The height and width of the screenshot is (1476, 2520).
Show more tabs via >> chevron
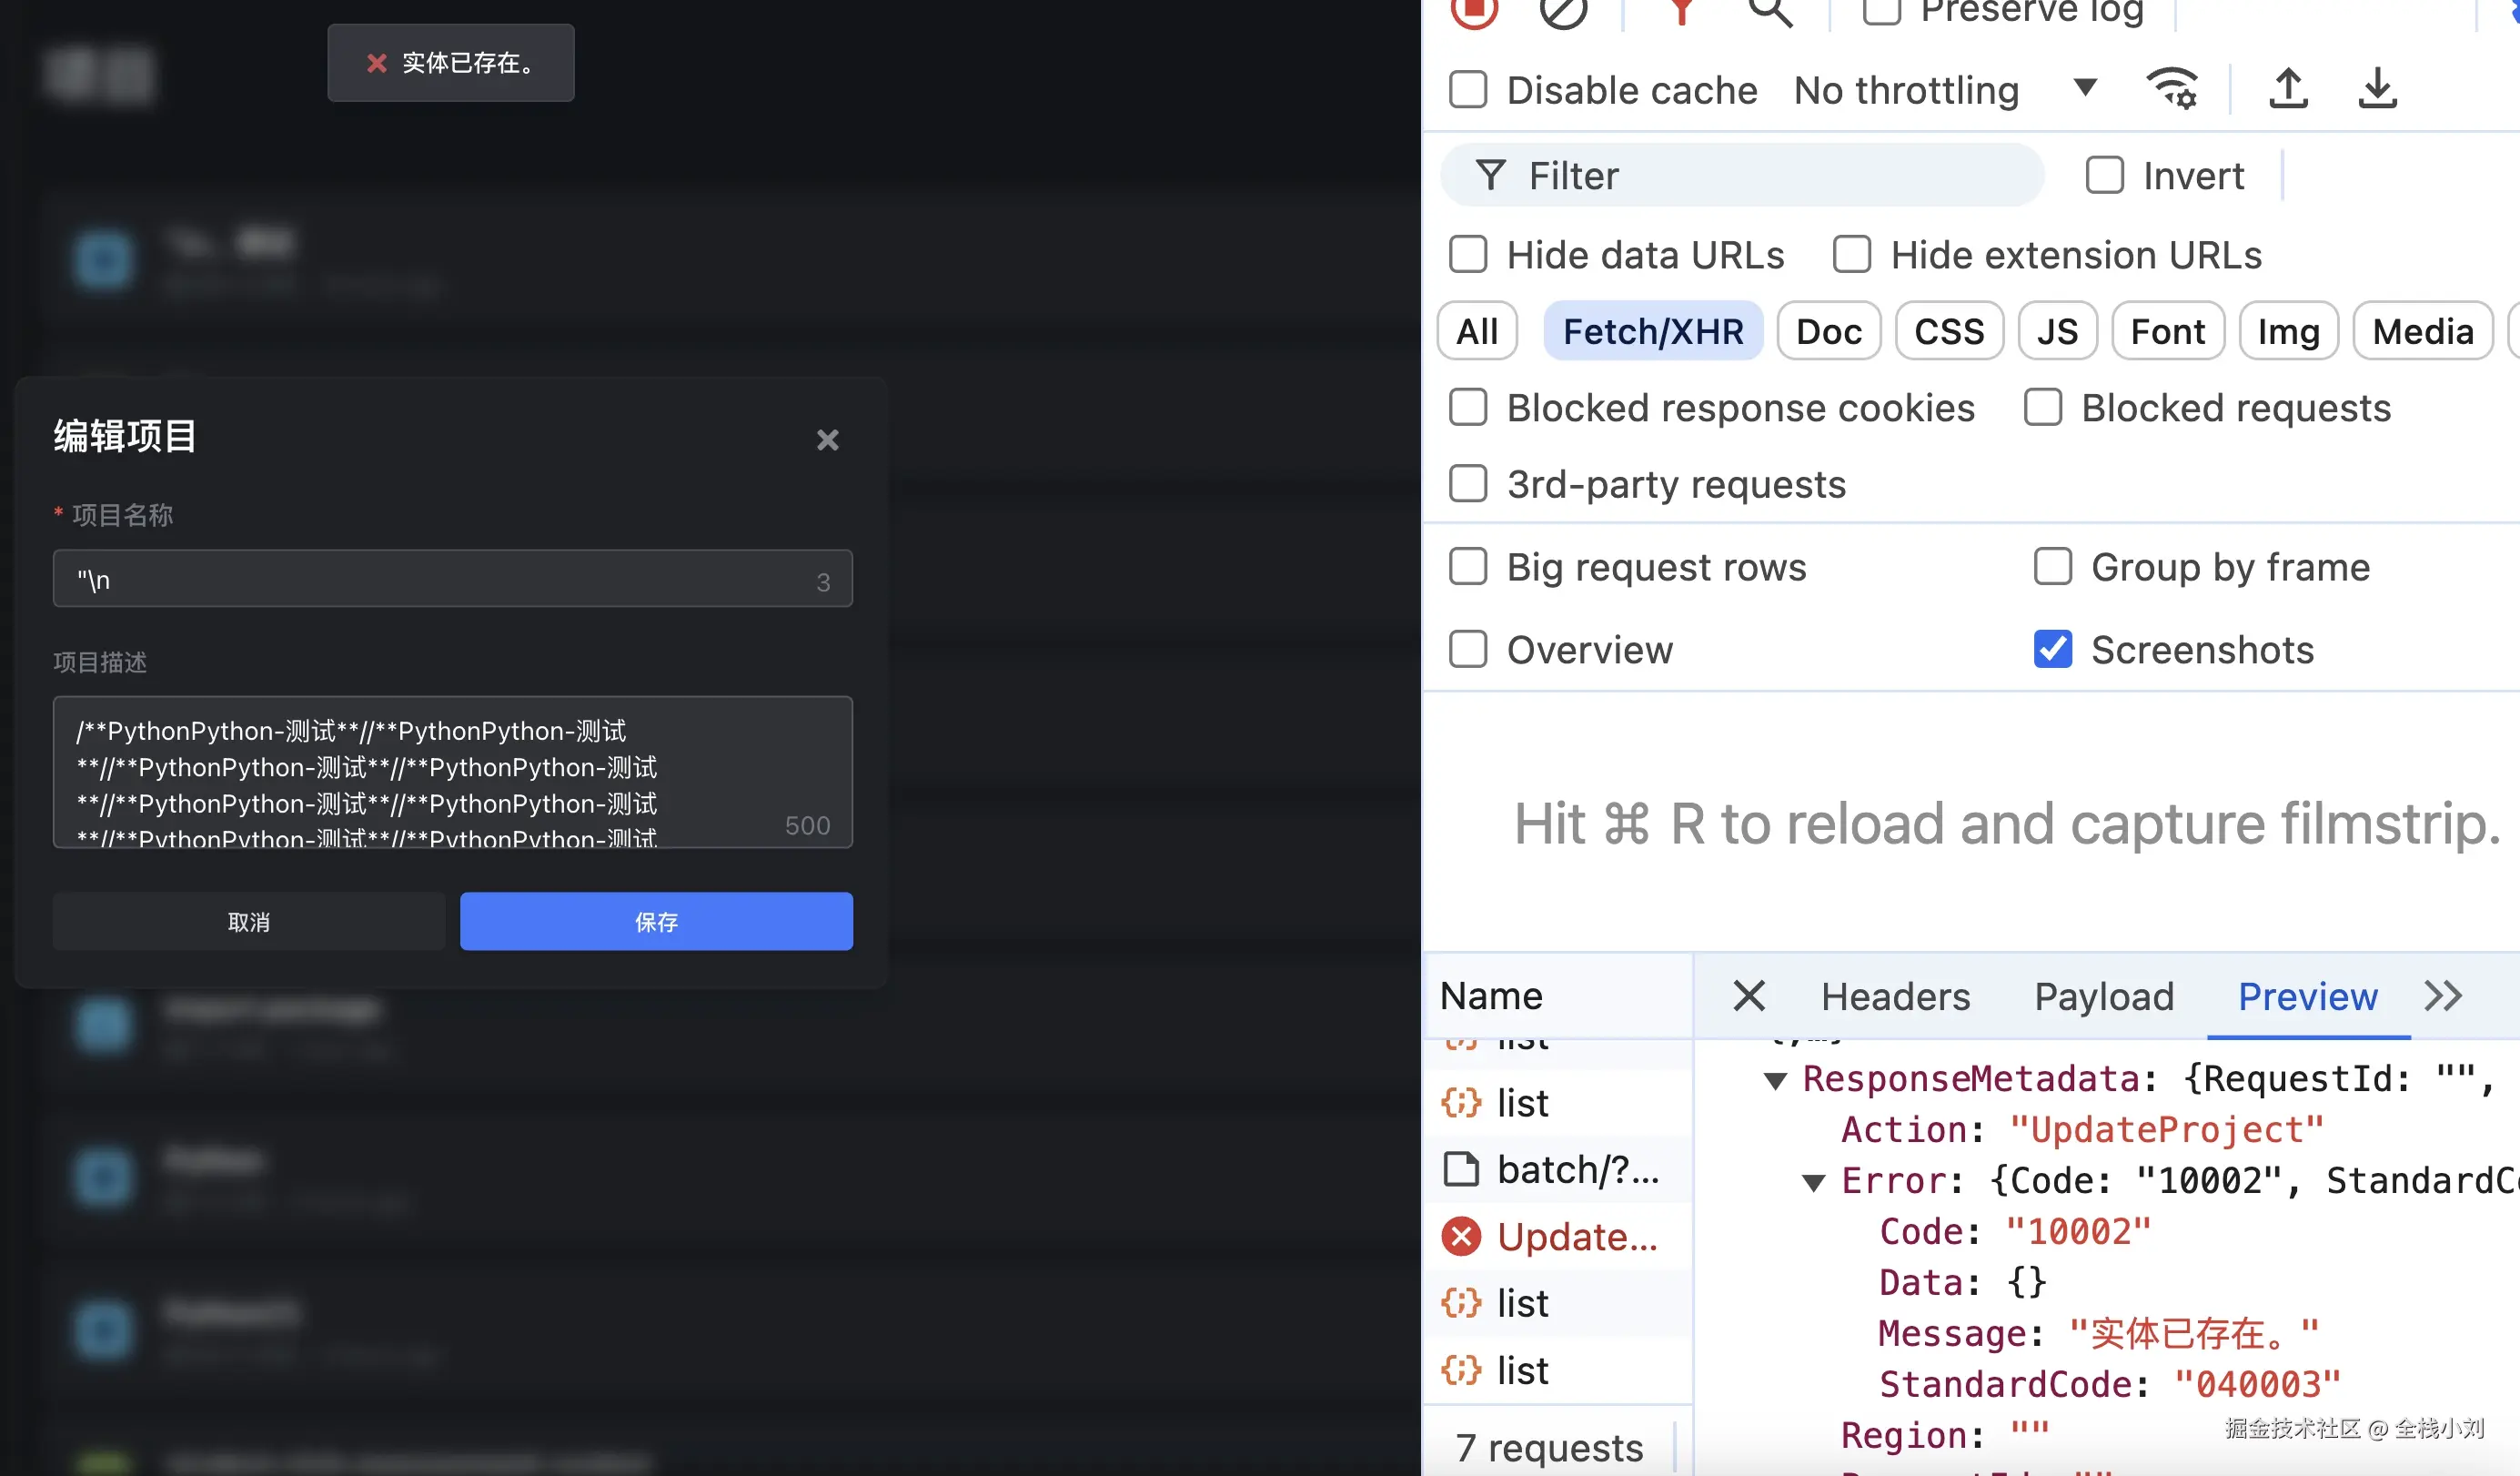[x=2442, y=996]
